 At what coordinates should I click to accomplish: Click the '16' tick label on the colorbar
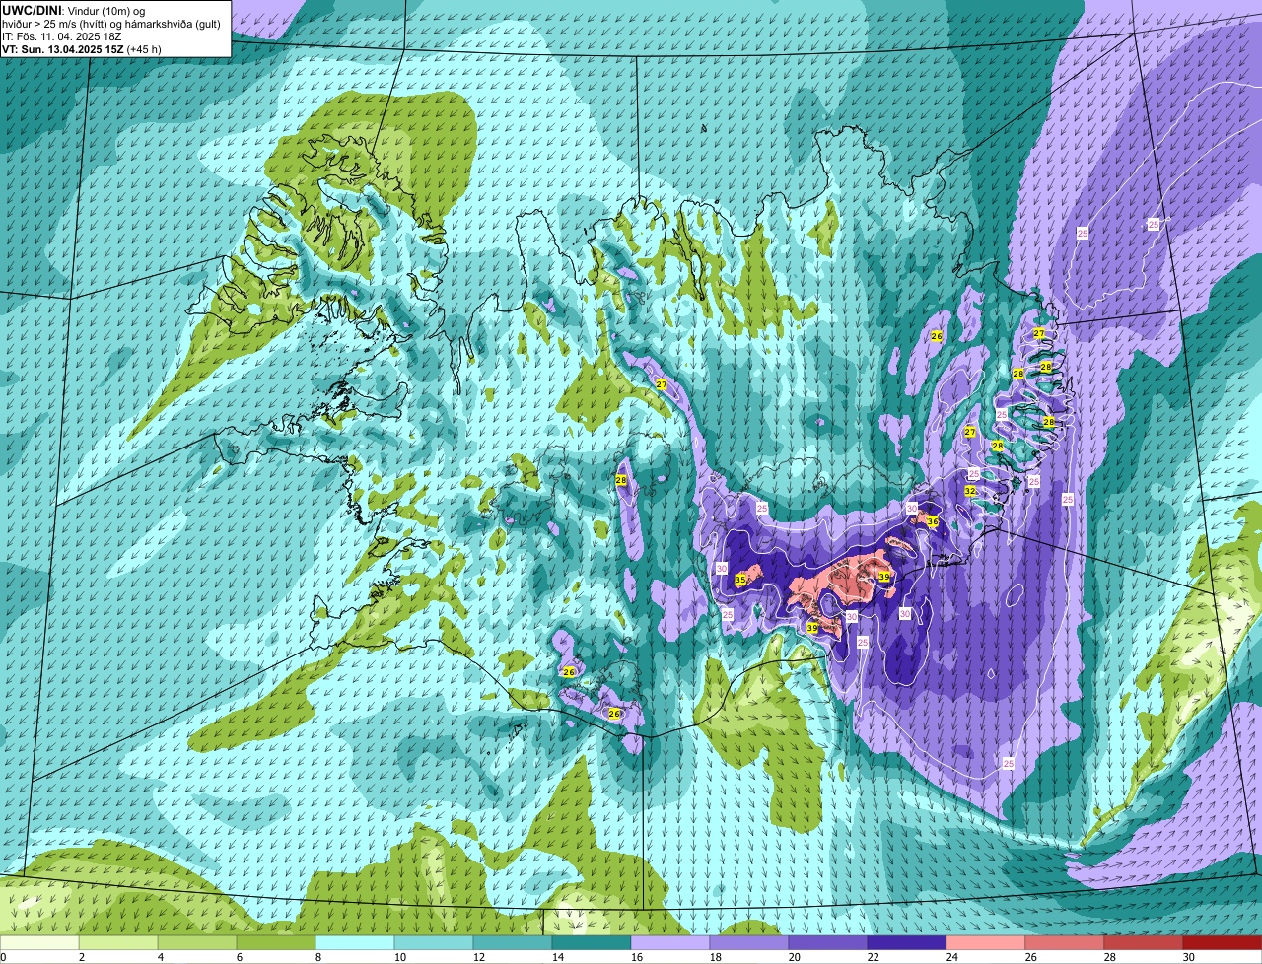(637, 957)
